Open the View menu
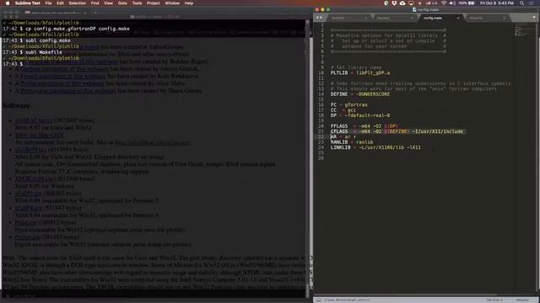 click(x=109, y=3)
